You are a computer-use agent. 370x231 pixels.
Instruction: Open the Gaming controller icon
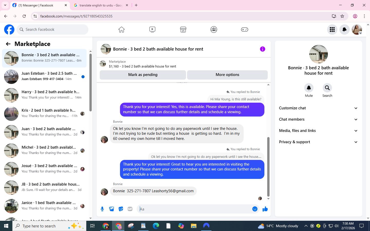point(245,30)
